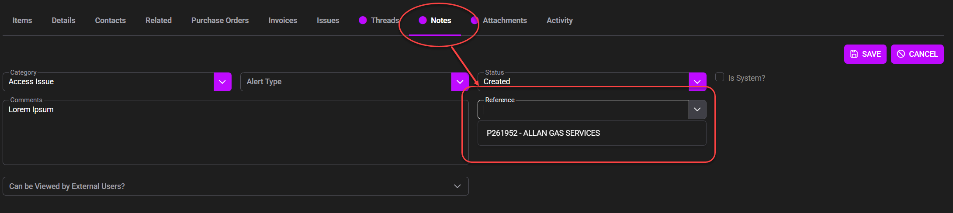The width and height of the screenshot is (953, 213).
Task: Collapse the Reference dropdown chevron
Action: (697, 110)
